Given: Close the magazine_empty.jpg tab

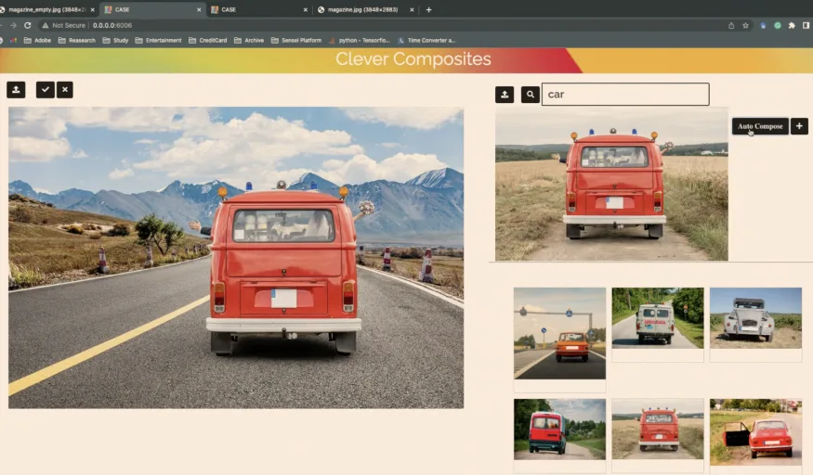Looking at the screenshot, I should tap(92, 9).
